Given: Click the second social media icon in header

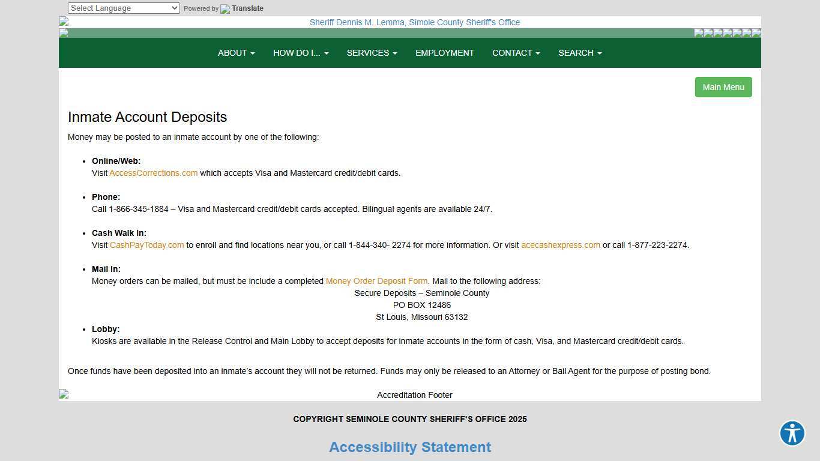Looking at the screenshot, I should [708, 33].
